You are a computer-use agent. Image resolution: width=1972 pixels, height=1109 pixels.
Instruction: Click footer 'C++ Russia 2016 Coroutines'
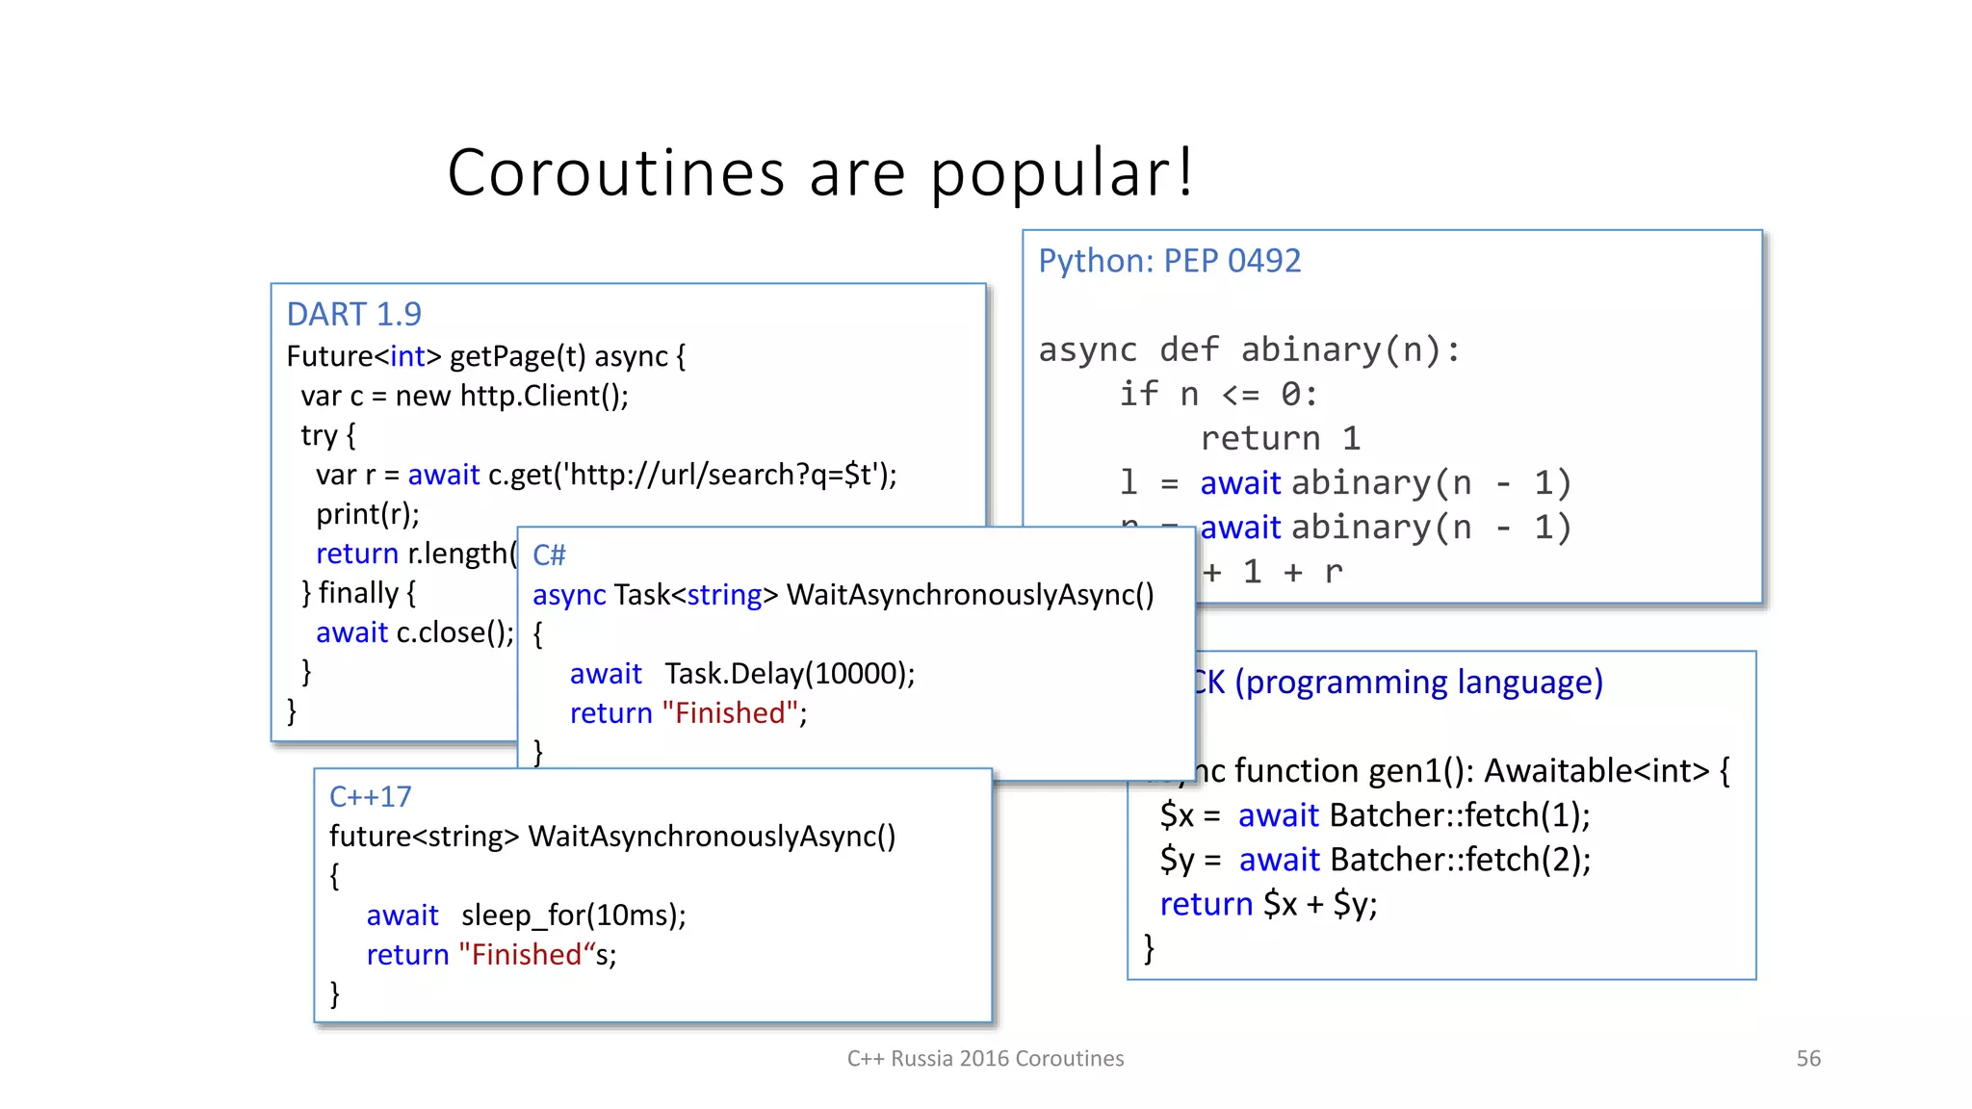coord(985,1059)
